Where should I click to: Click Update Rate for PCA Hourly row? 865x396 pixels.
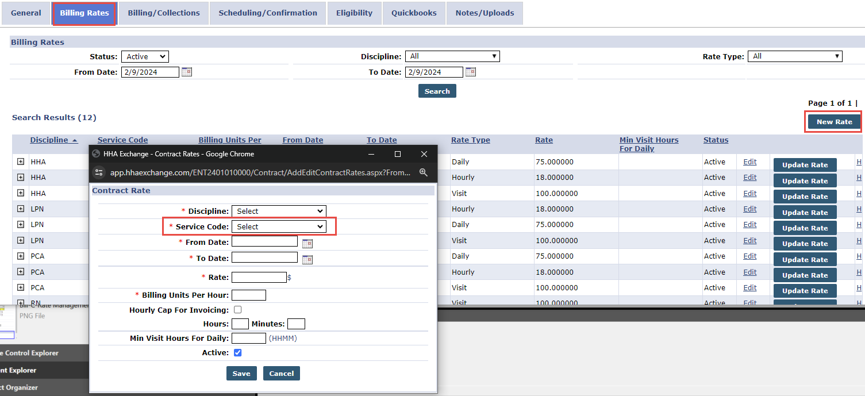(x=805, y=275)
